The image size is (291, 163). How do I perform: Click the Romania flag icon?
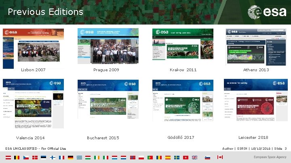159,157
